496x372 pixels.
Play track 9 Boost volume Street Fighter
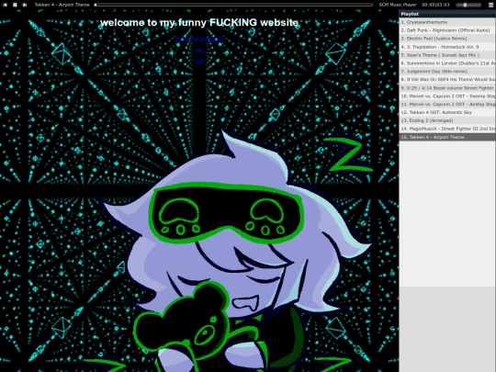447,88
